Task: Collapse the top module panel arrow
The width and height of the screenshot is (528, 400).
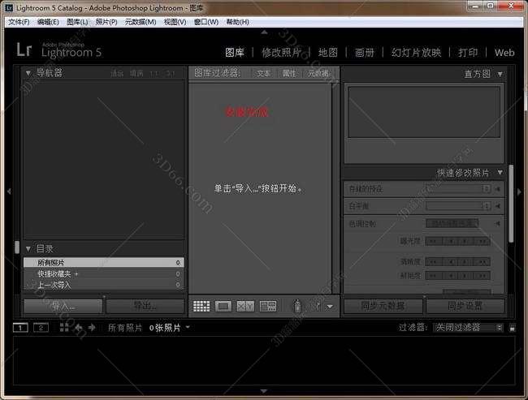Action: [264, 32]
